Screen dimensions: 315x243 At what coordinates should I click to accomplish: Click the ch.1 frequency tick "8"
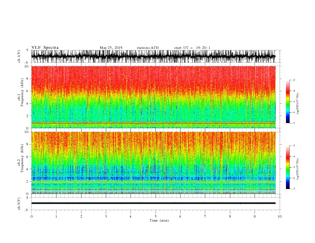pos(28,79)
